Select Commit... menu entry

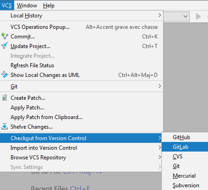[x=82, y=37]
